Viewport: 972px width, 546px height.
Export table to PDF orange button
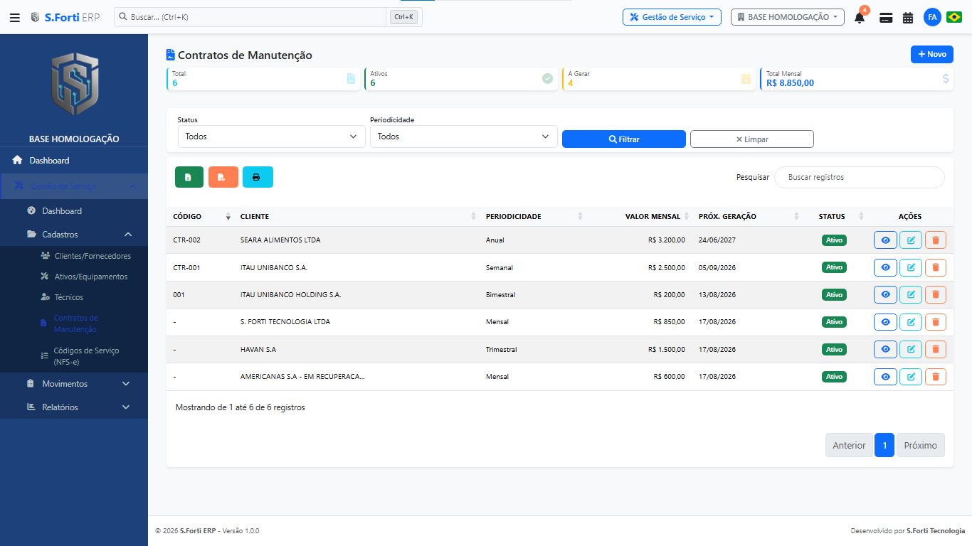[223, 177]
